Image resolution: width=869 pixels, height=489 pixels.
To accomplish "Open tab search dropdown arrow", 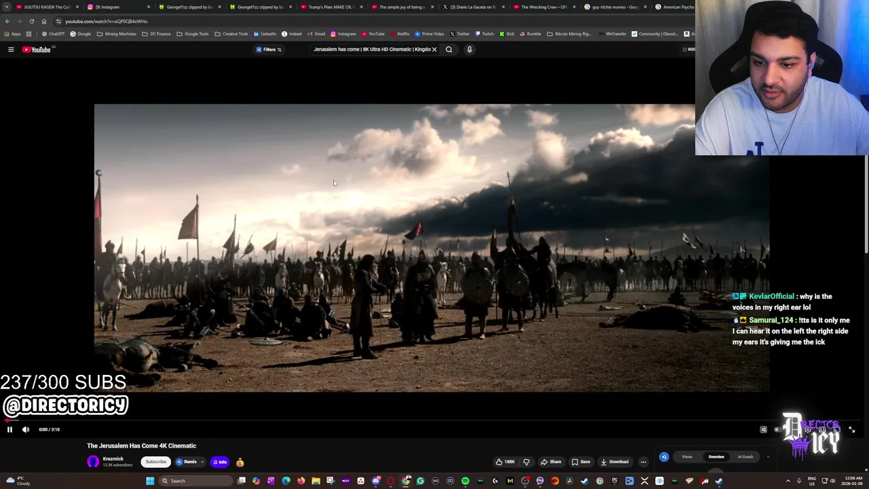I will click(6, 7).
